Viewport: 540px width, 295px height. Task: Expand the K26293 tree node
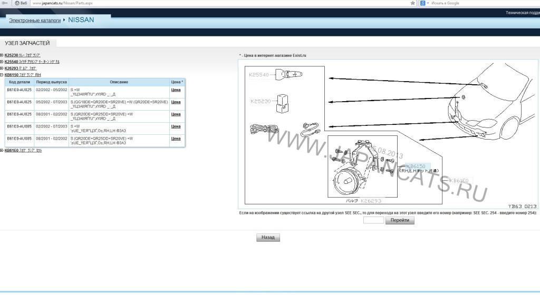point(2,68)
